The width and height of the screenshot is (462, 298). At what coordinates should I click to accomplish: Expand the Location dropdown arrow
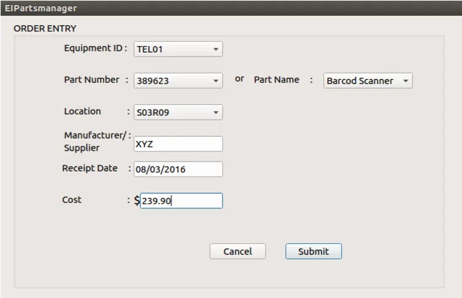[x=216, y=112]
